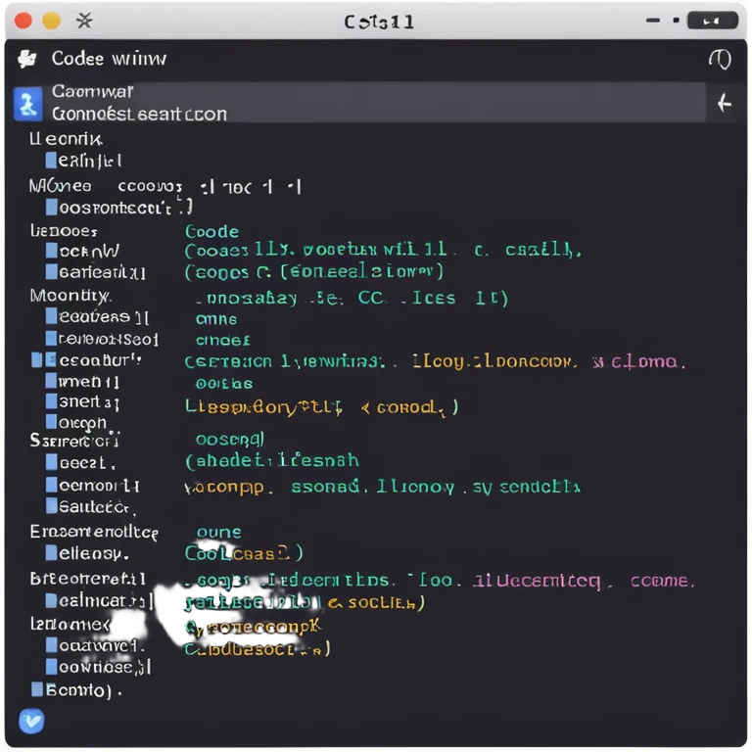Select the highlighted row 'Gonnoést seart con'
Viewport: 752px width, 752px height.
coord(358,103)
